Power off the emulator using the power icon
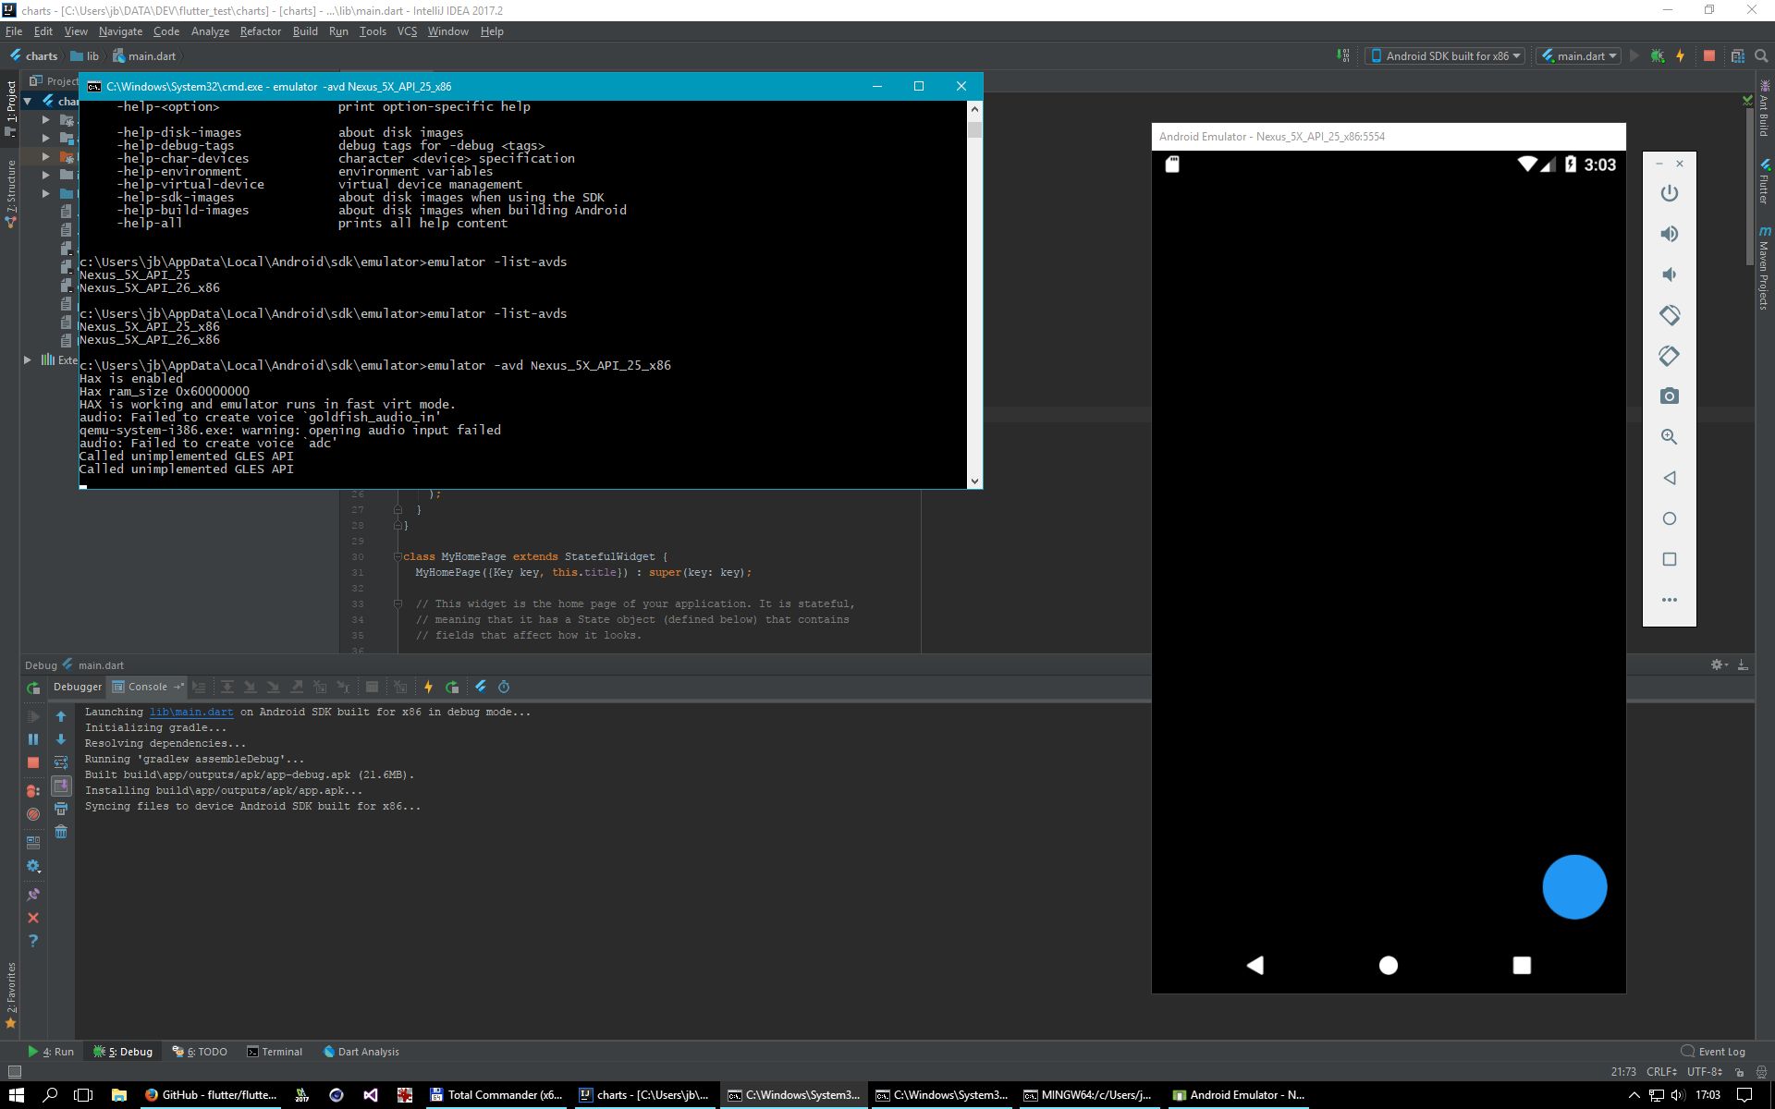The image size is (1775, 1109). click(x=1670, y=193)
